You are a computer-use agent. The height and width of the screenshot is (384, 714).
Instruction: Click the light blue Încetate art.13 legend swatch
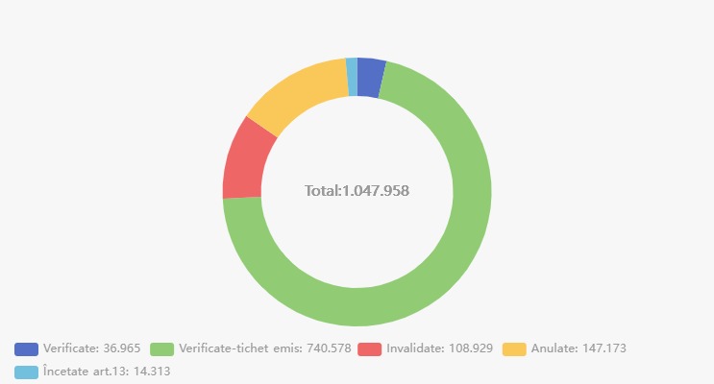click(x=26, y=372)
